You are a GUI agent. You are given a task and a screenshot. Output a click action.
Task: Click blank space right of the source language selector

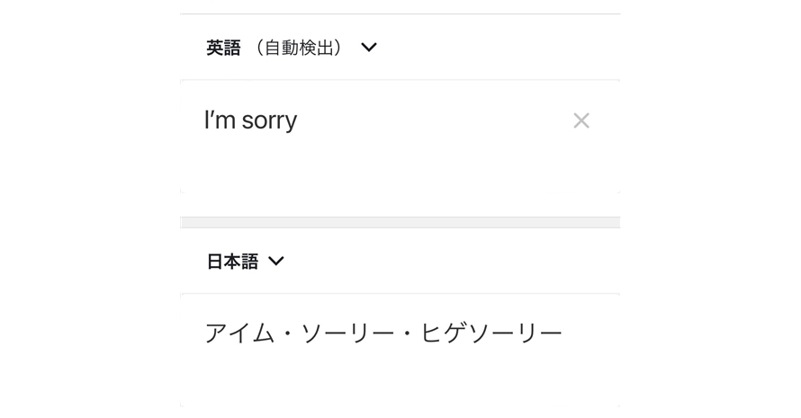tap(498, 48)
